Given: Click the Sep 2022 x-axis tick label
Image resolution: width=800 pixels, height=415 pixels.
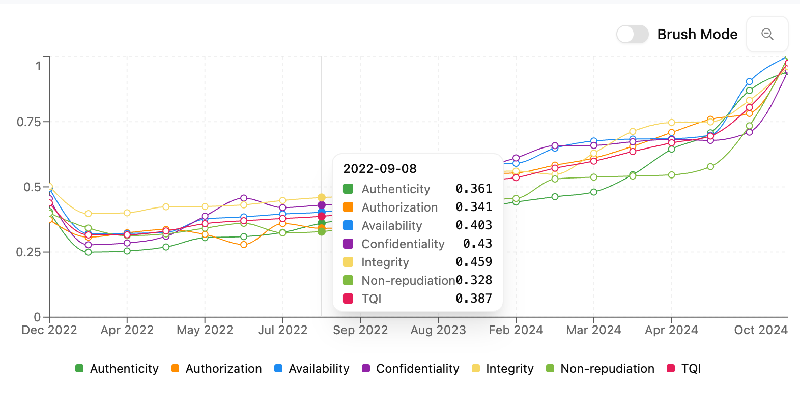Looking at the screenshot, I should pos(360,330).
